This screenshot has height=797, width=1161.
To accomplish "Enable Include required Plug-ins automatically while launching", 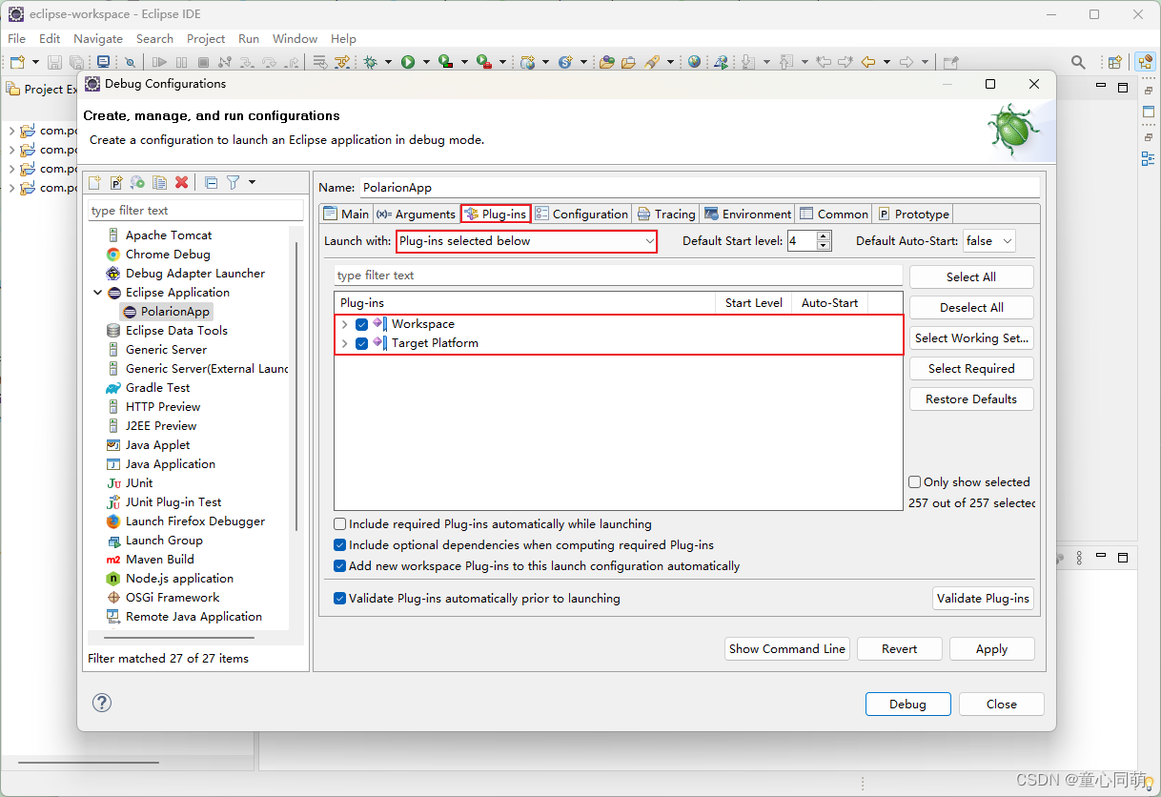I will 340,524.
